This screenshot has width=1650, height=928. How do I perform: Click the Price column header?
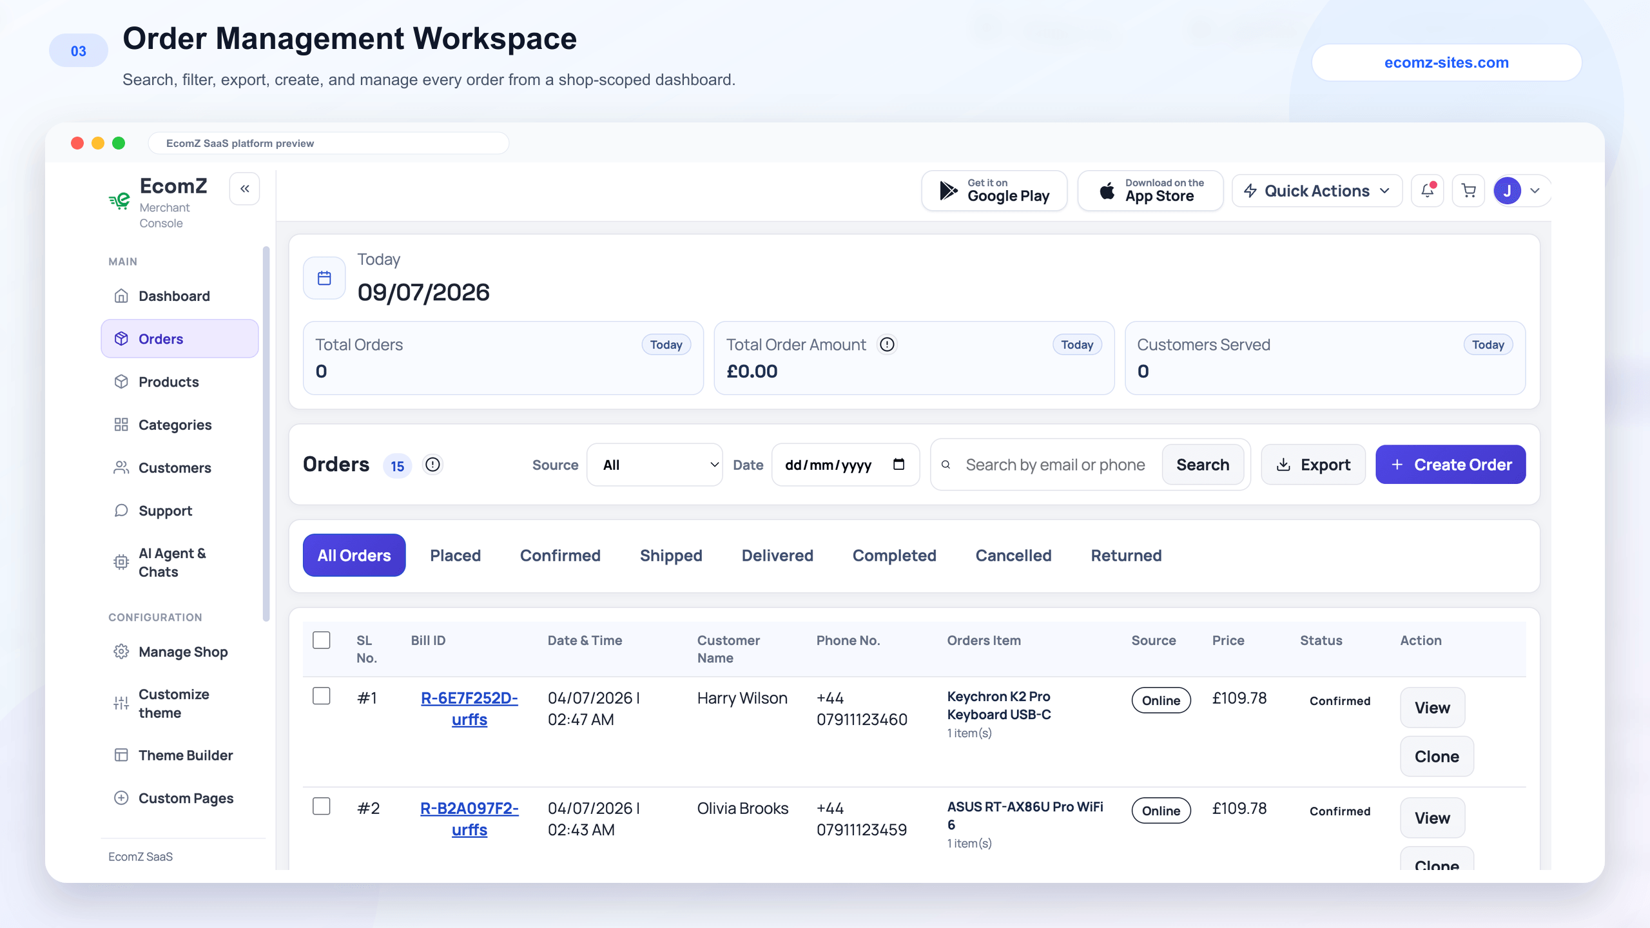point(1228,640)
